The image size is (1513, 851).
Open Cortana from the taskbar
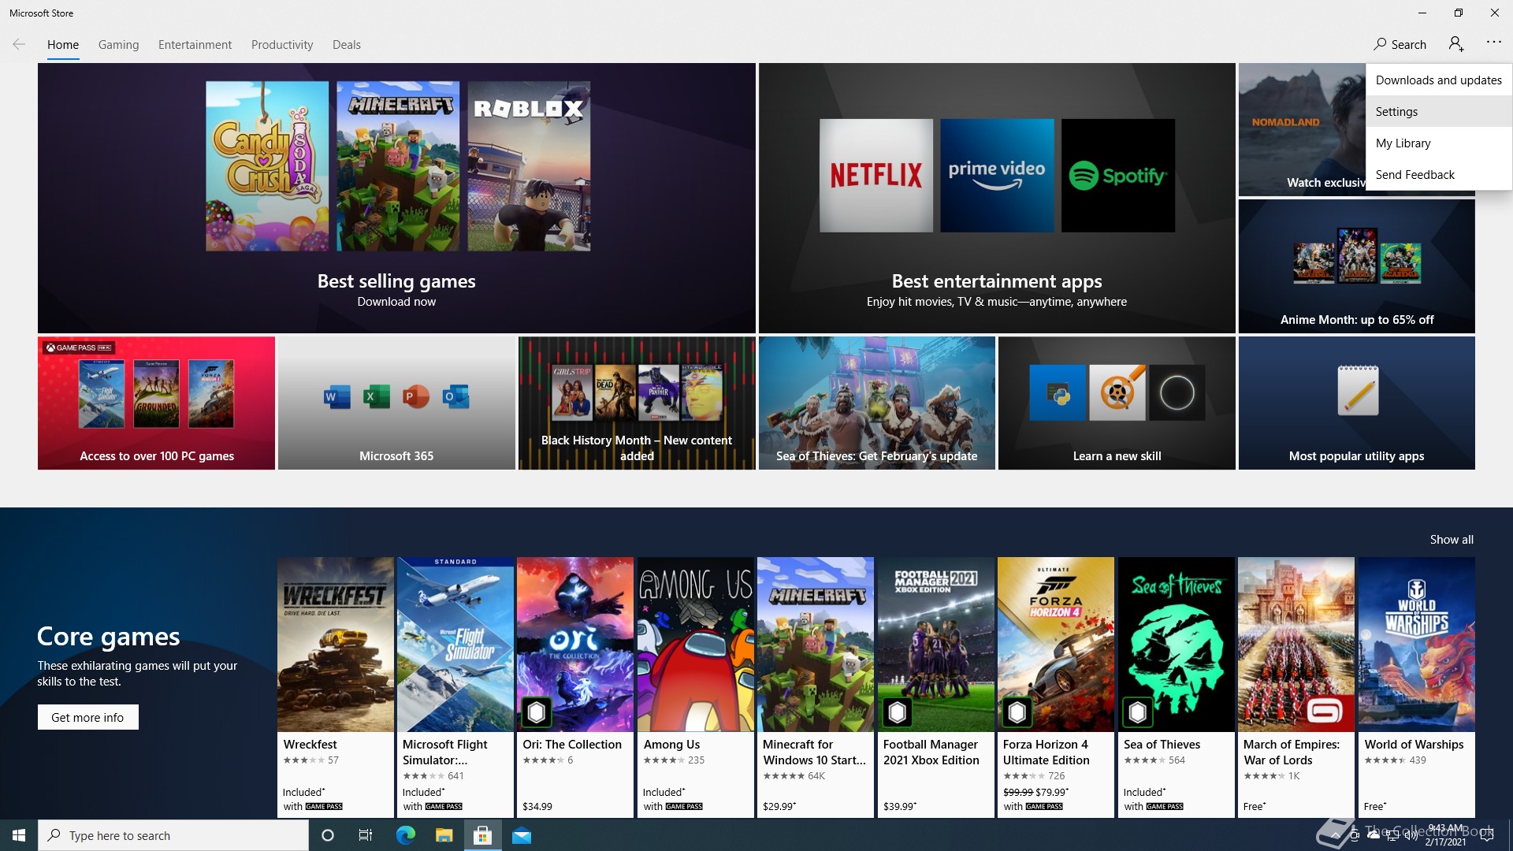point(328,835)
